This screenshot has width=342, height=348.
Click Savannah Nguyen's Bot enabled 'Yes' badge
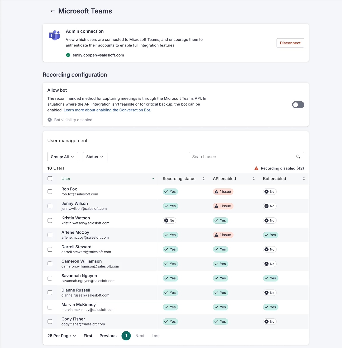270,278
